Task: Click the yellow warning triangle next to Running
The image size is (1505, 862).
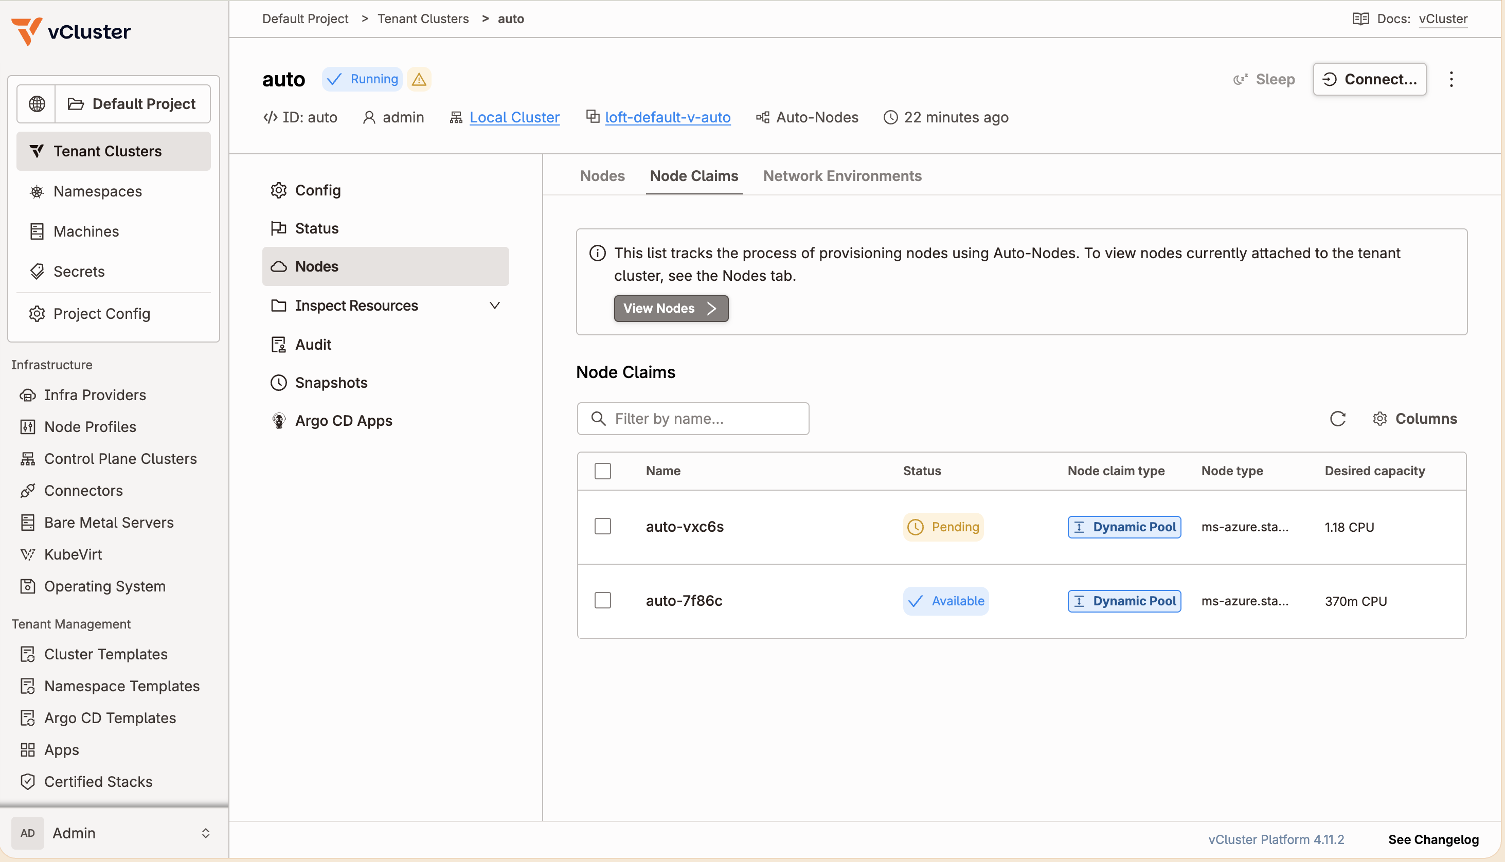Action: [x=419, y=79]
